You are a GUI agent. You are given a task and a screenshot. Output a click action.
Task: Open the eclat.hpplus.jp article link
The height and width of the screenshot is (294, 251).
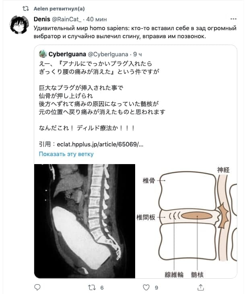[x=100, y=144]
